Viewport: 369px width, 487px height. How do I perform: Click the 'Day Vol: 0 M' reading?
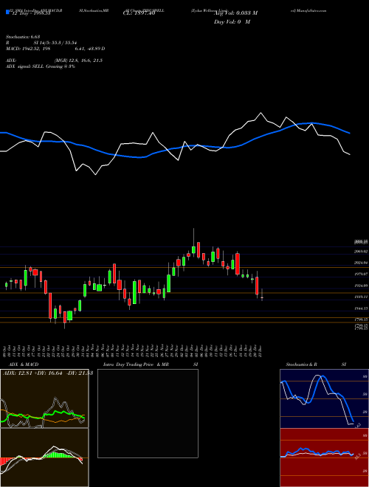coord(232,21)
